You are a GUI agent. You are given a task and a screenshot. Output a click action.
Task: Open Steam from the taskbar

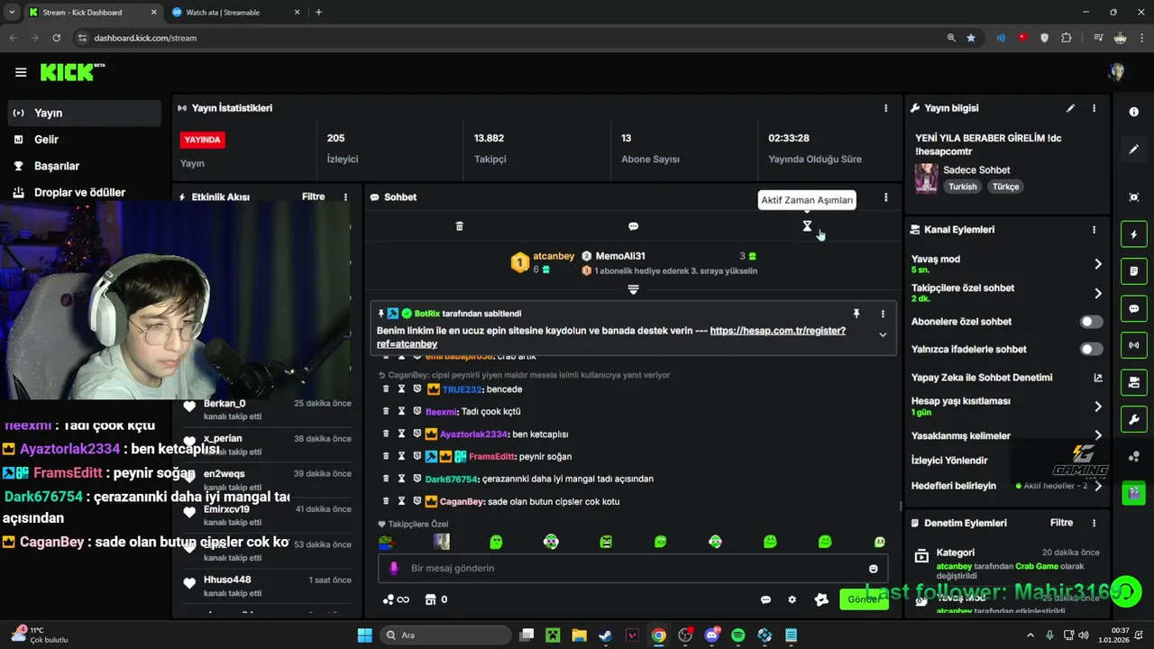click(x=606, y=635)
